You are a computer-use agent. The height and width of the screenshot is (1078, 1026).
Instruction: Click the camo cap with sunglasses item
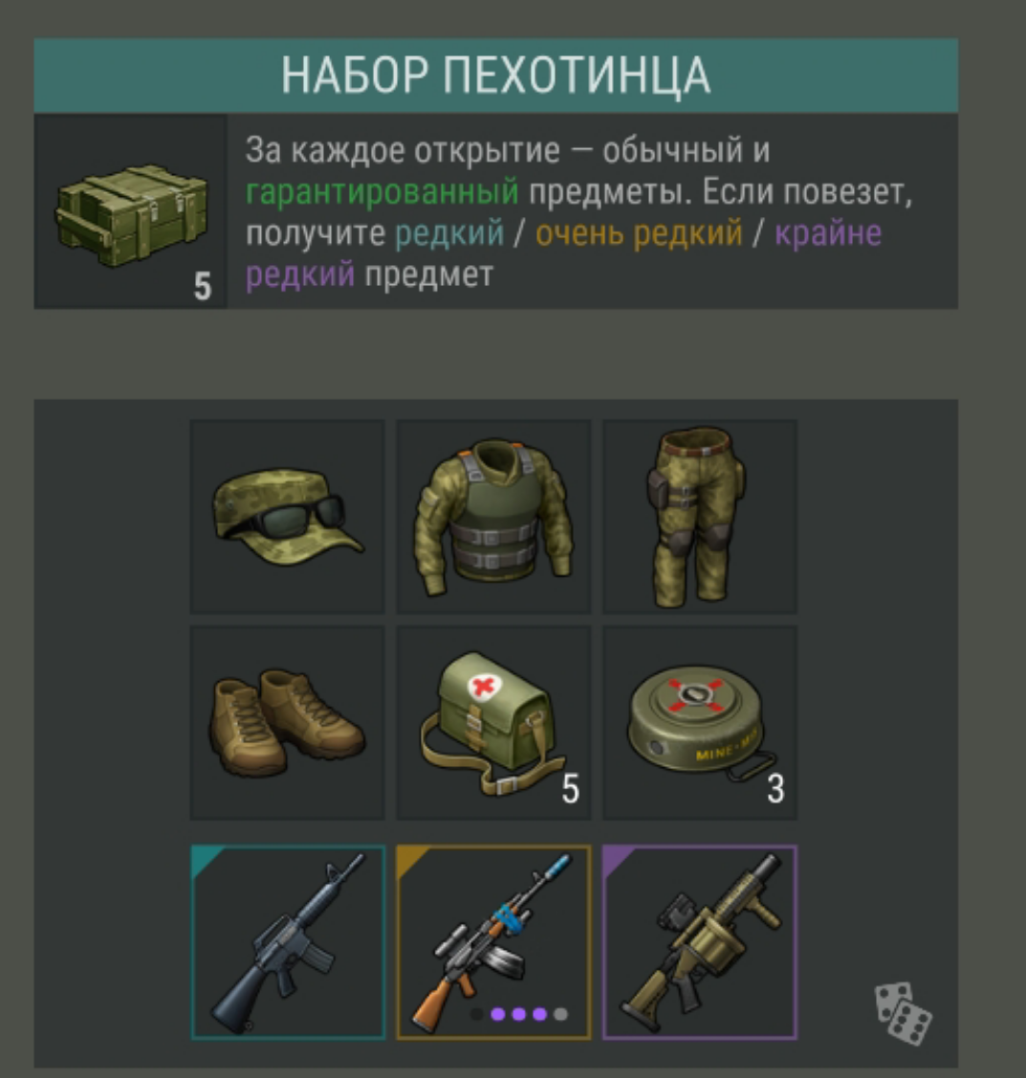[x=287, y=517]
